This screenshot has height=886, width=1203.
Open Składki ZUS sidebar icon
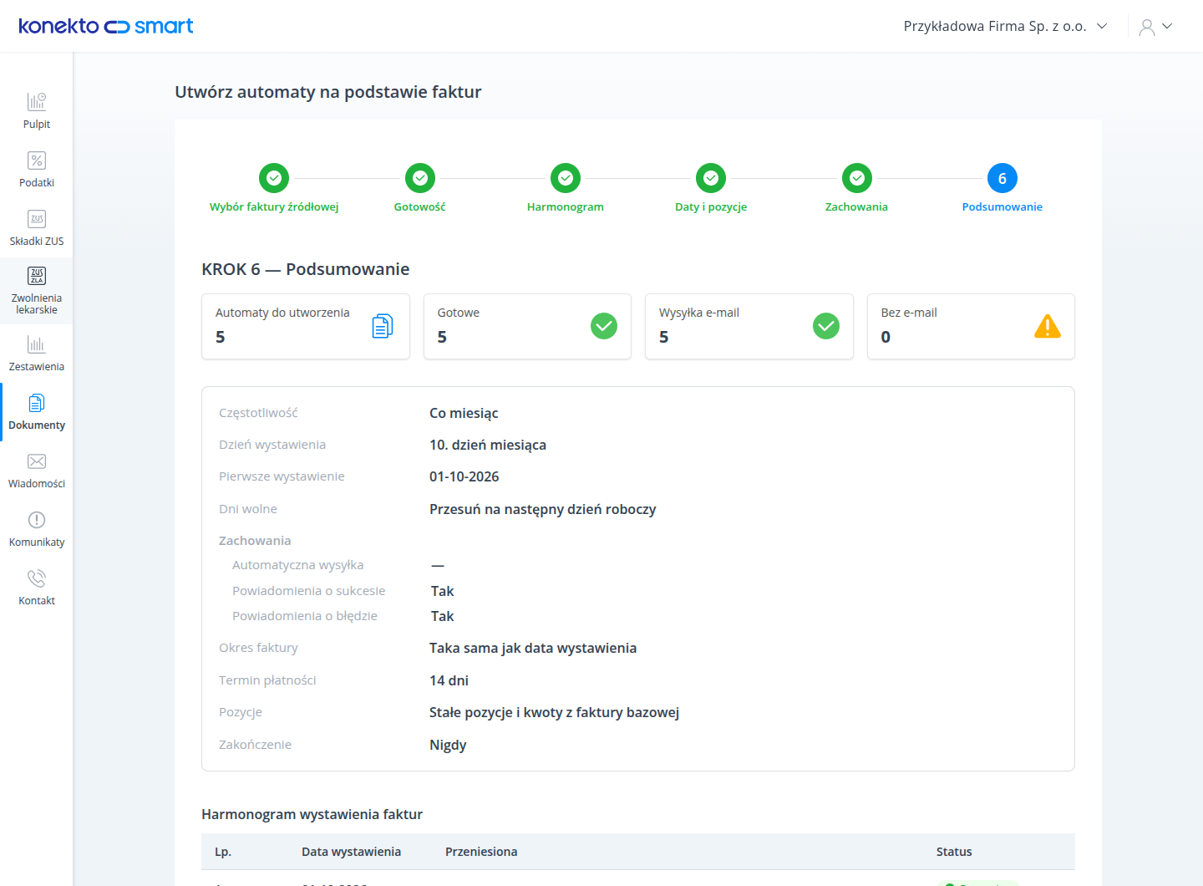click(x=37, y=219)
